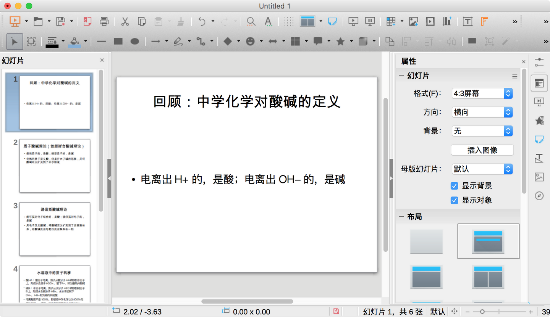Collapse the 幻灯片 properties section
Image resolution: width=550 pixels, height=317 pixels.
click(x=401, y=76)
